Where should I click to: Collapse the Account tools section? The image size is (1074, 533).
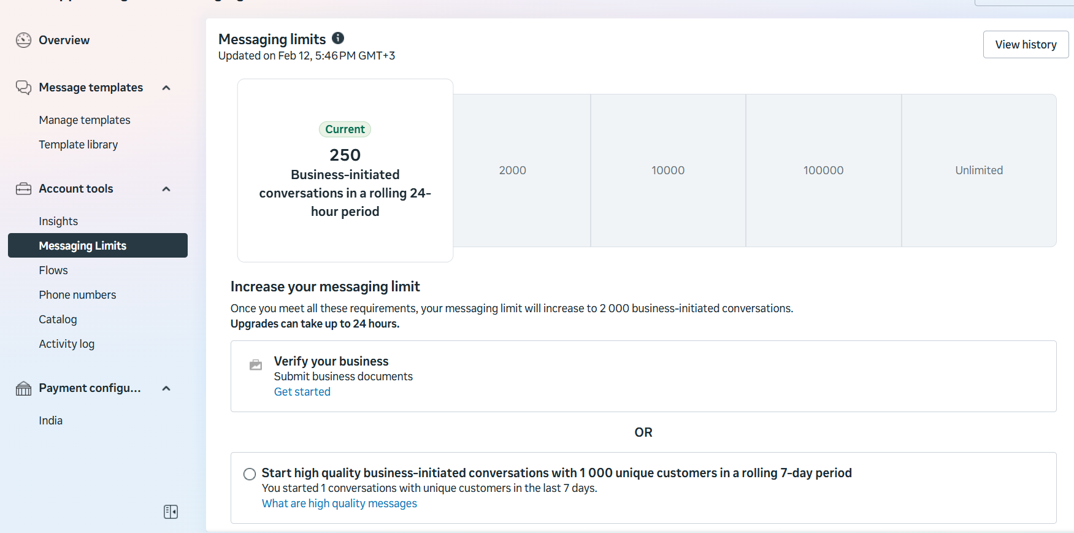(166, 189)
